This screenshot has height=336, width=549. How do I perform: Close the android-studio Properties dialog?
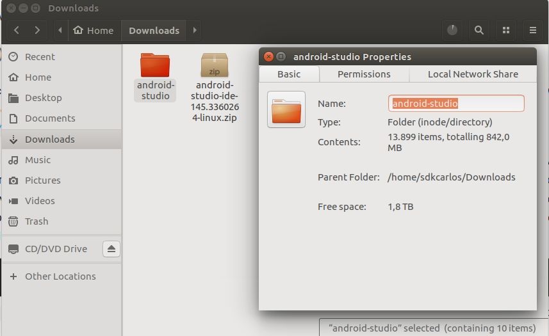coord(268,57)
